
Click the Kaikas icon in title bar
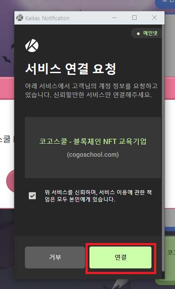pos(20,18)
